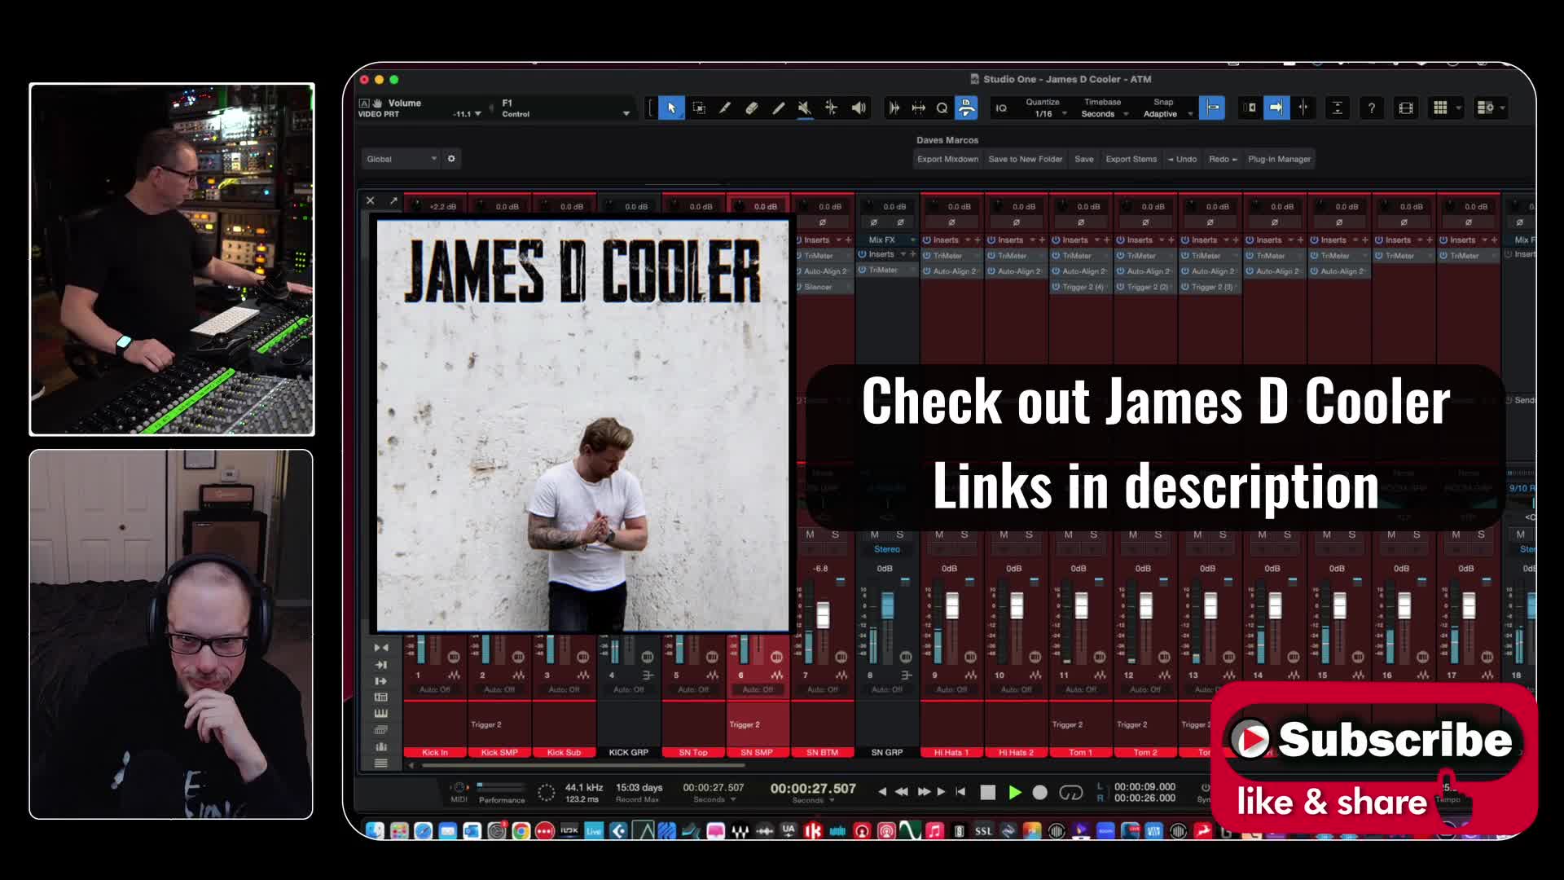Toggle phase invert on channel 9
This screenshot has width=1564, height=880.
[951, 222]
